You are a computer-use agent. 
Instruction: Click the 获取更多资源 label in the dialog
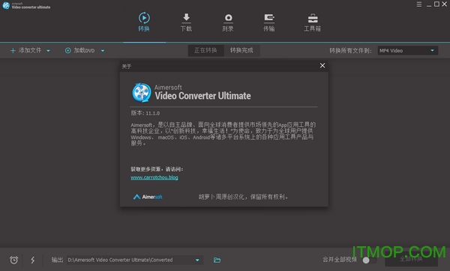157,169
